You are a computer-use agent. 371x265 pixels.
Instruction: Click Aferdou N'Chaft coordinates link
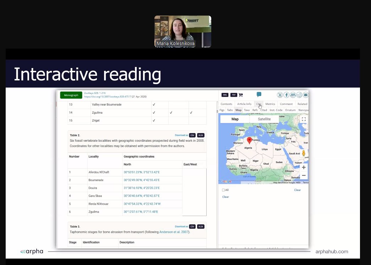(142, 172)
